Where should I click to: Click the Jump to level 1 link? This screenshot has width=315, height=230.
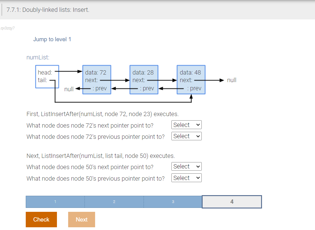pyautogui.click(x=52, y=39)
